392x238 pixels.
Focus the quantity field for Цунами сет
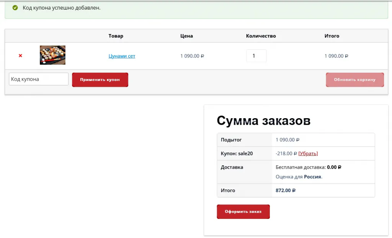(x=256, y=56)
